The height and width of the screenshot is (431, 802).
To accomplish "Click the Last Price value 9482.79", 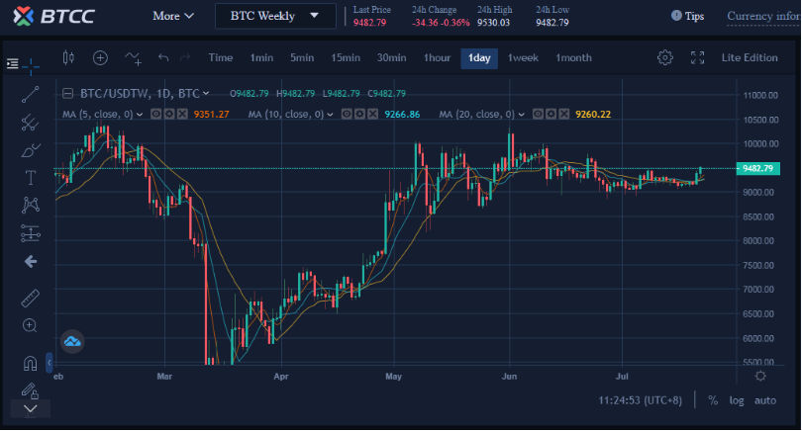I will click(369, 23).
